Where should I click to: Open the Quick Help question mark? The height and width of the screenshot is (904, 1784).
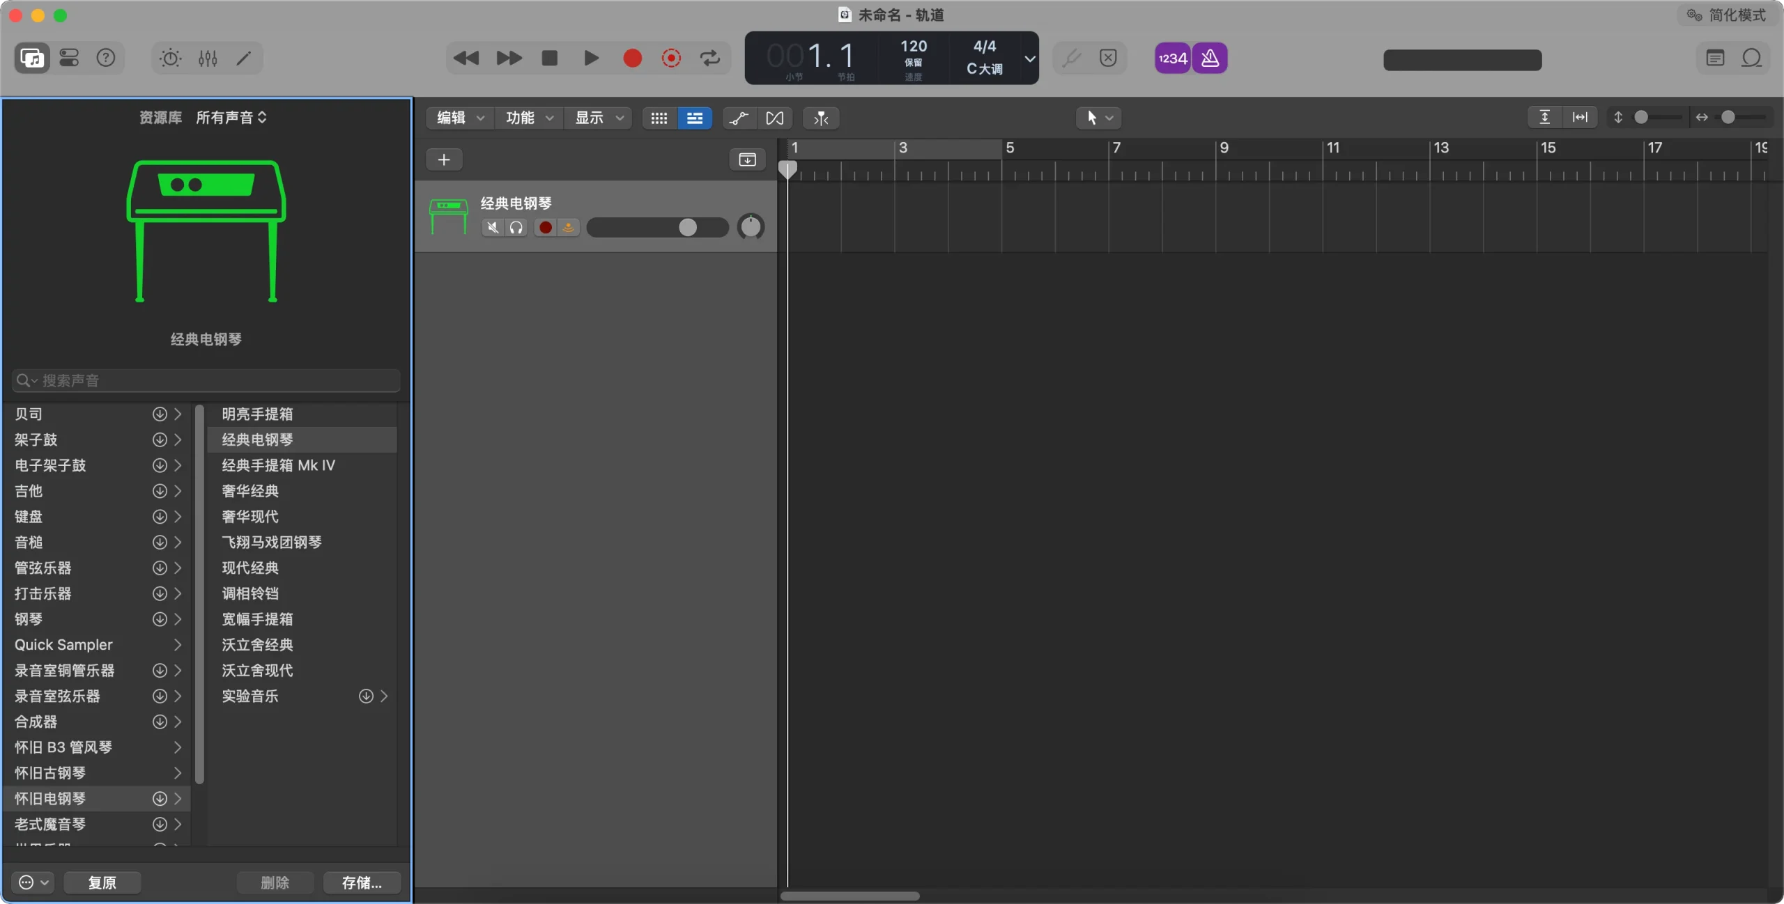106,58
